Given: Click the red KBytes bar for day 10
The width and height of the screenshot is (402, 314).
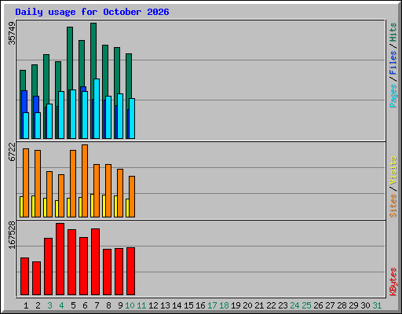Looking at the screenshot, I should [x=130, y=271].
